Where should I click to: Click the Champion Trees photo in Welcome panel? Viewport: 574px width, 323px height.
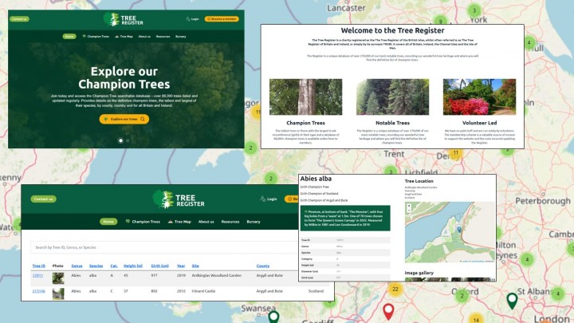click(x=305, y=97)
